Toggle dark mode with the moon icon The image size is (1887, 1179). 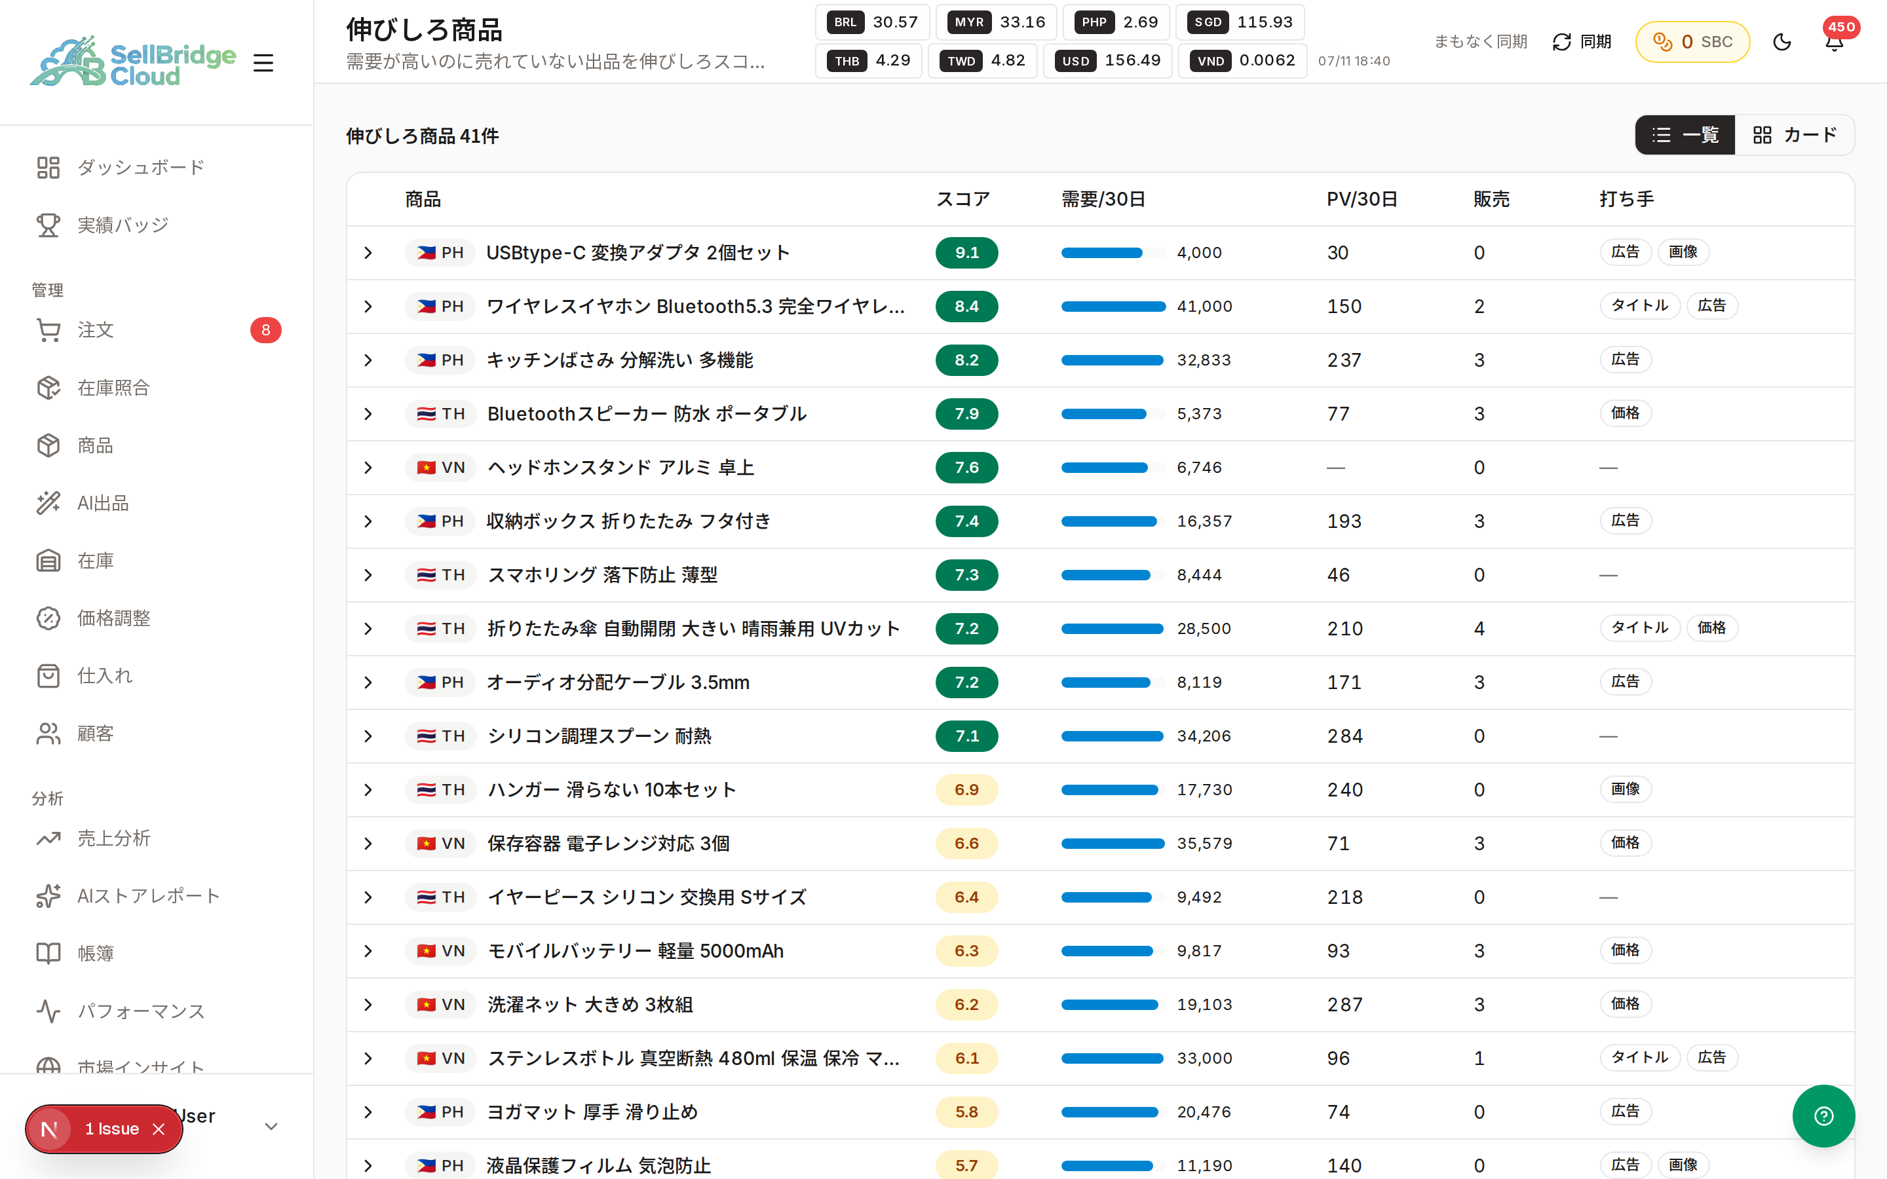(1782, 42)
